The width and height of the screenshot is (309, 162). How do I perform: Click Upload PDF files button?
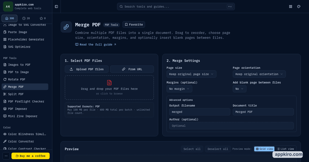coord(87,69)
